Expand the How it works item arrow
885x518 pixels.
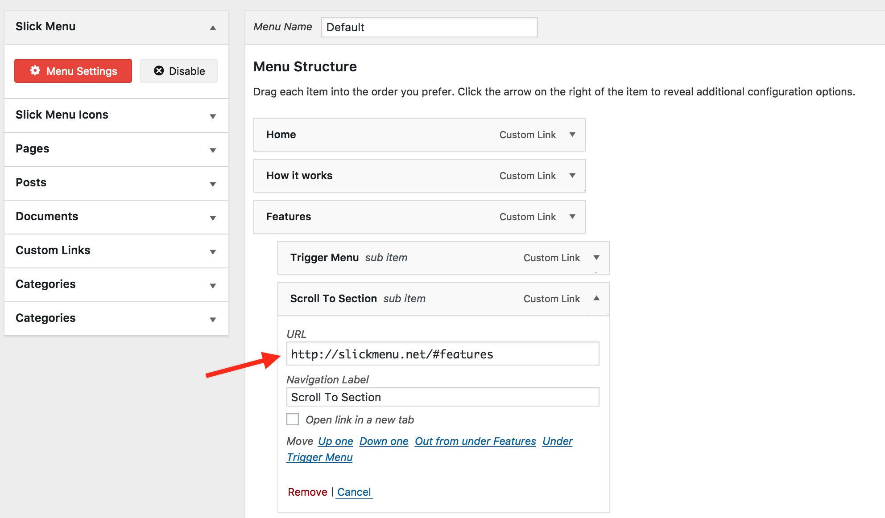tap(572, 175)
